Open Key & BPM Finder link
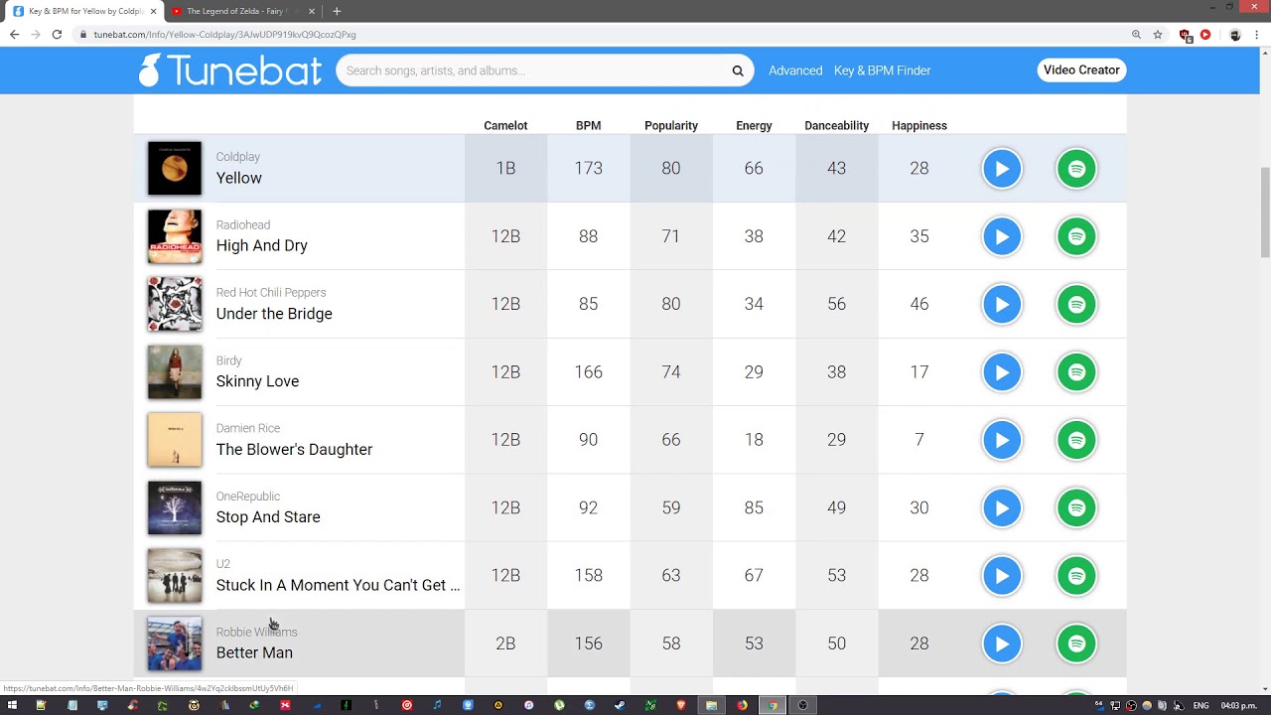1271x715 pixels. pyautogui.click(x=882, y=71)
